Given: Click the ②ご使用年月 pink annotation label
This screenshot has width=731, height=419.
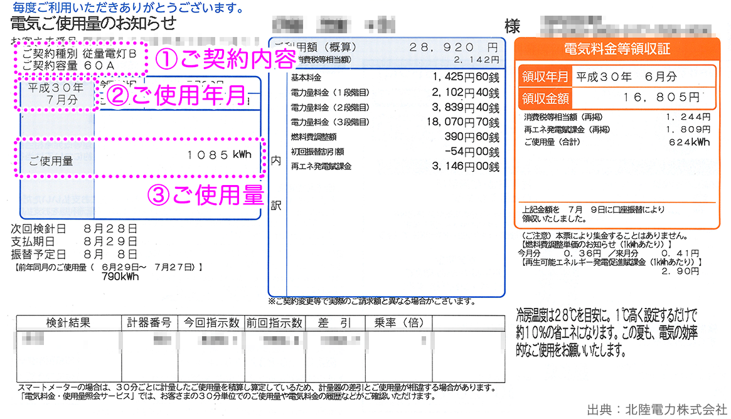Looking at the screenshot, I should 176,96.
